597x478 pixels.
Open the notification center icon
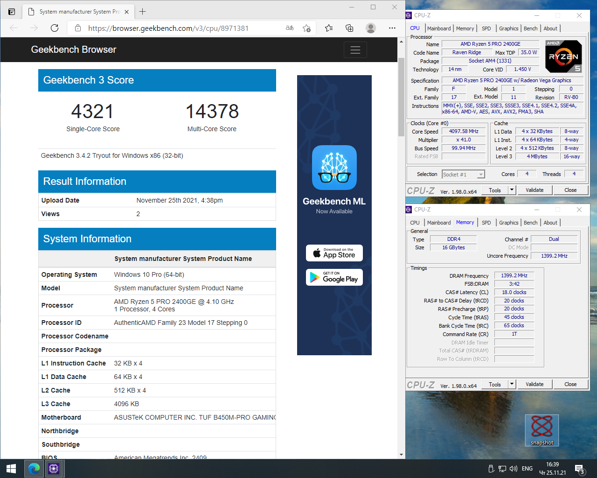pyautogui.click(x=580, y=469)
